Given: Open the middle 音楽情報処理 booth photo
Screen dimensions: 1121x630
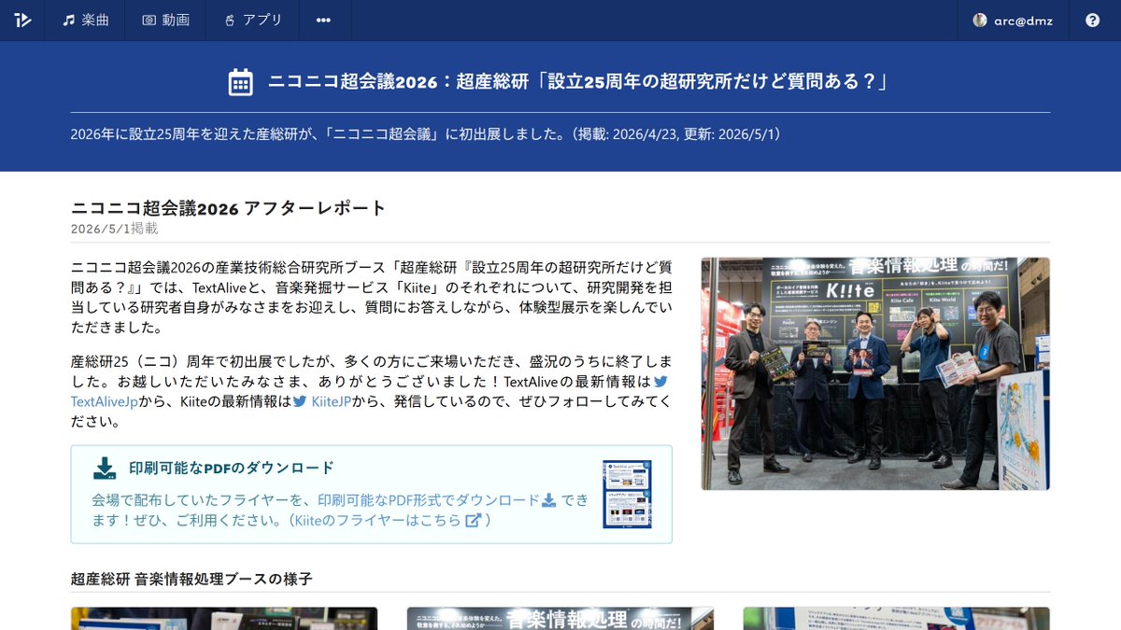Looking at the screenshot, I should tap(560, 619).
